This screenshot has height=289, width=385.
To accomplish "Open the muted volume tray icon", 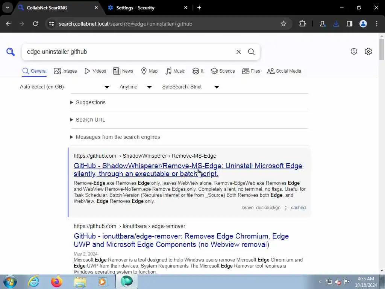I will click(x=338, y=282).
